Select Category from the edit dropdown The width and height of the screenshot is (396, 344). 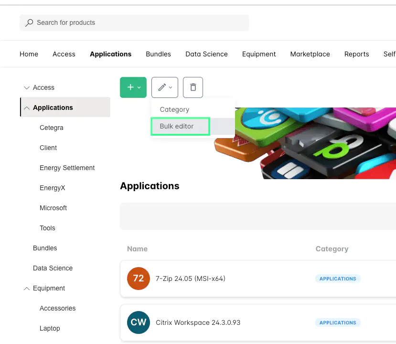(x=174, y=109)
